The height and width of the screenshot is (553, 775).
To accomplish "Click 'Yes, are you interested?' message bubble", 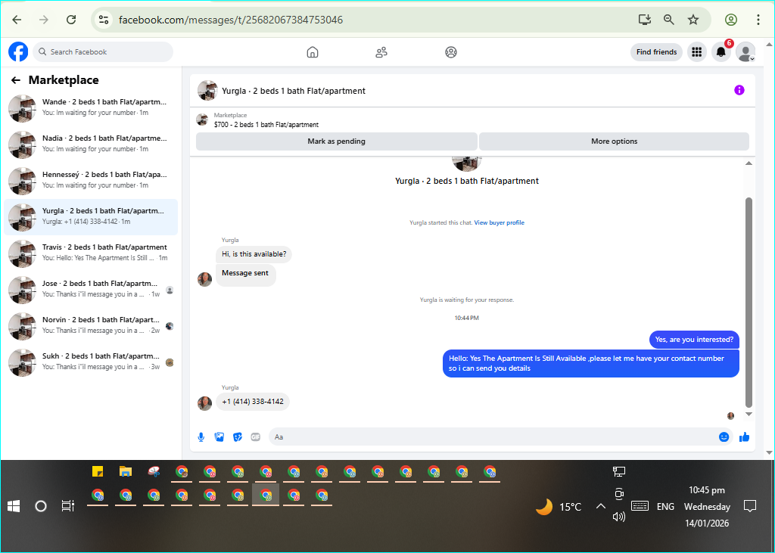I will click(x=694, y=340).
